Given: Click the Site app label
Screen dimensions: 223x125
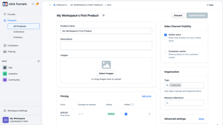Looking at the screenshot, I should point(10,68).
